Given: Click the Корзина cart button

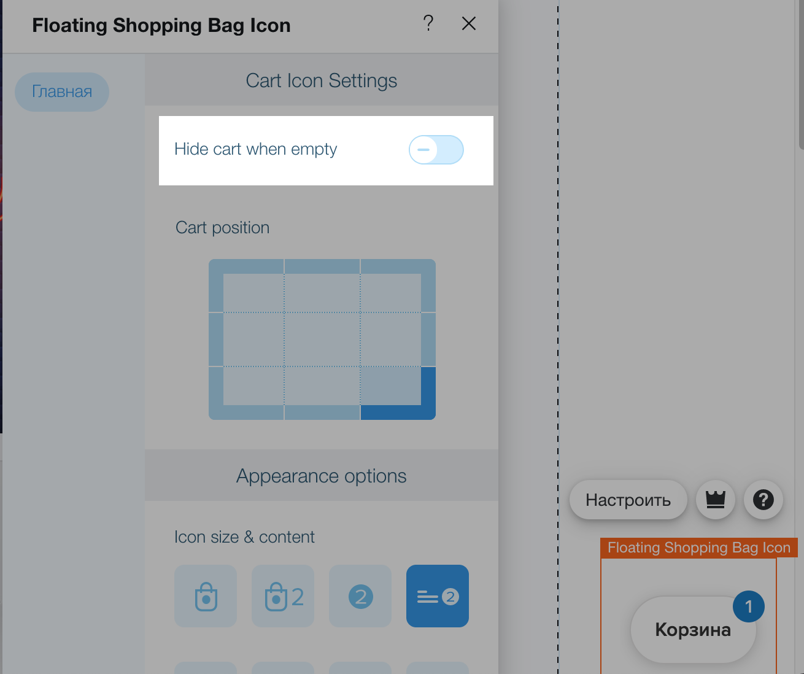Looking at the screenshot, I should [693, 630].
